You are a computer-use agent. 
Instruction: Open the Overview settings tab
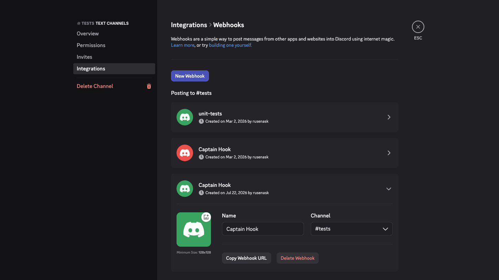[114, 34]
